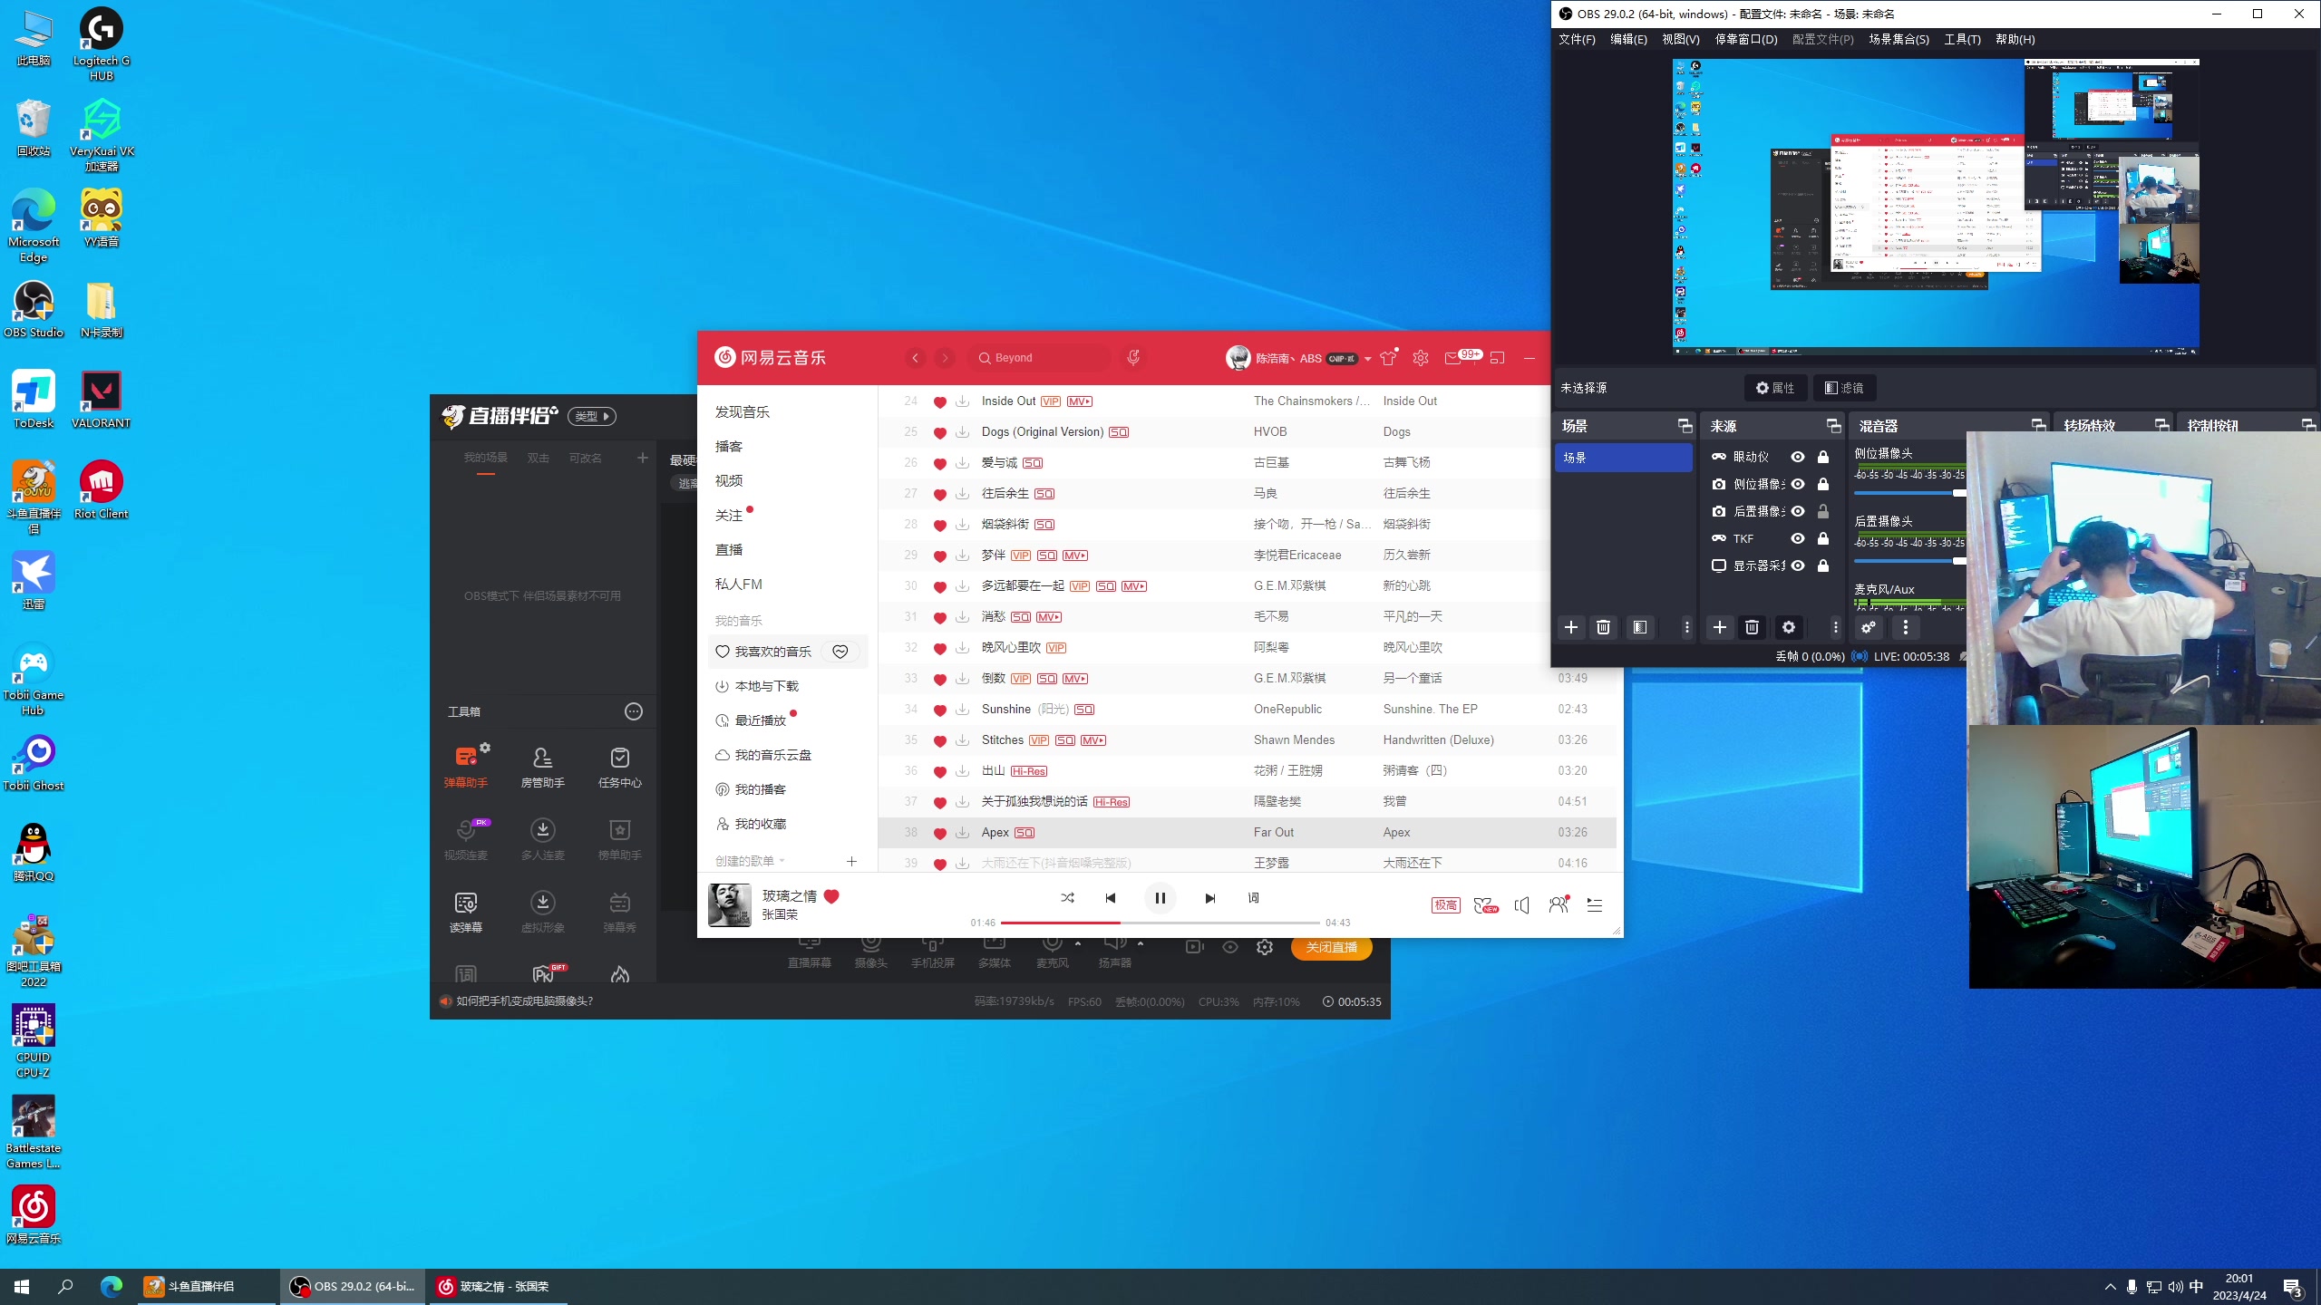
Task: Hide the TKF source in OBS
Action: (1798, 538)
